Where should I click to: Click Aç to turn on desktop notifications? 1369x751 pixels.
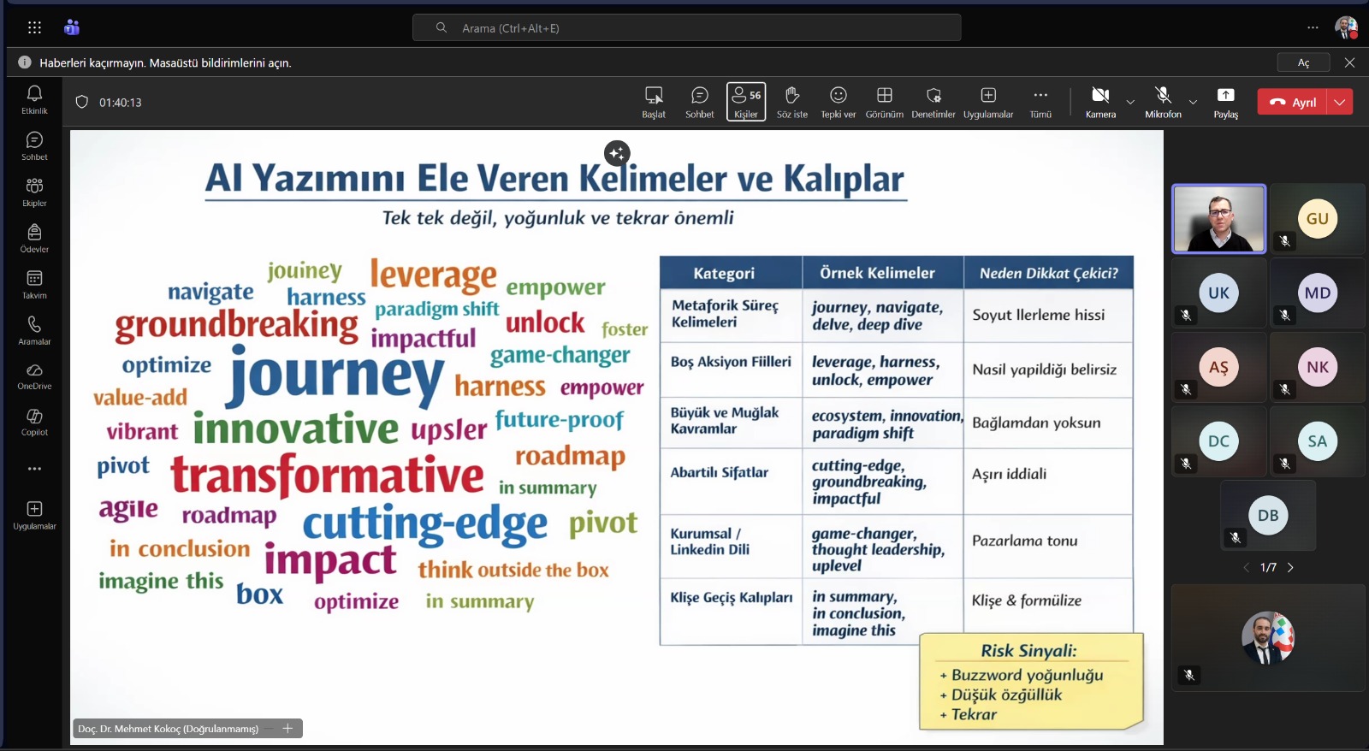[1303, 62]
